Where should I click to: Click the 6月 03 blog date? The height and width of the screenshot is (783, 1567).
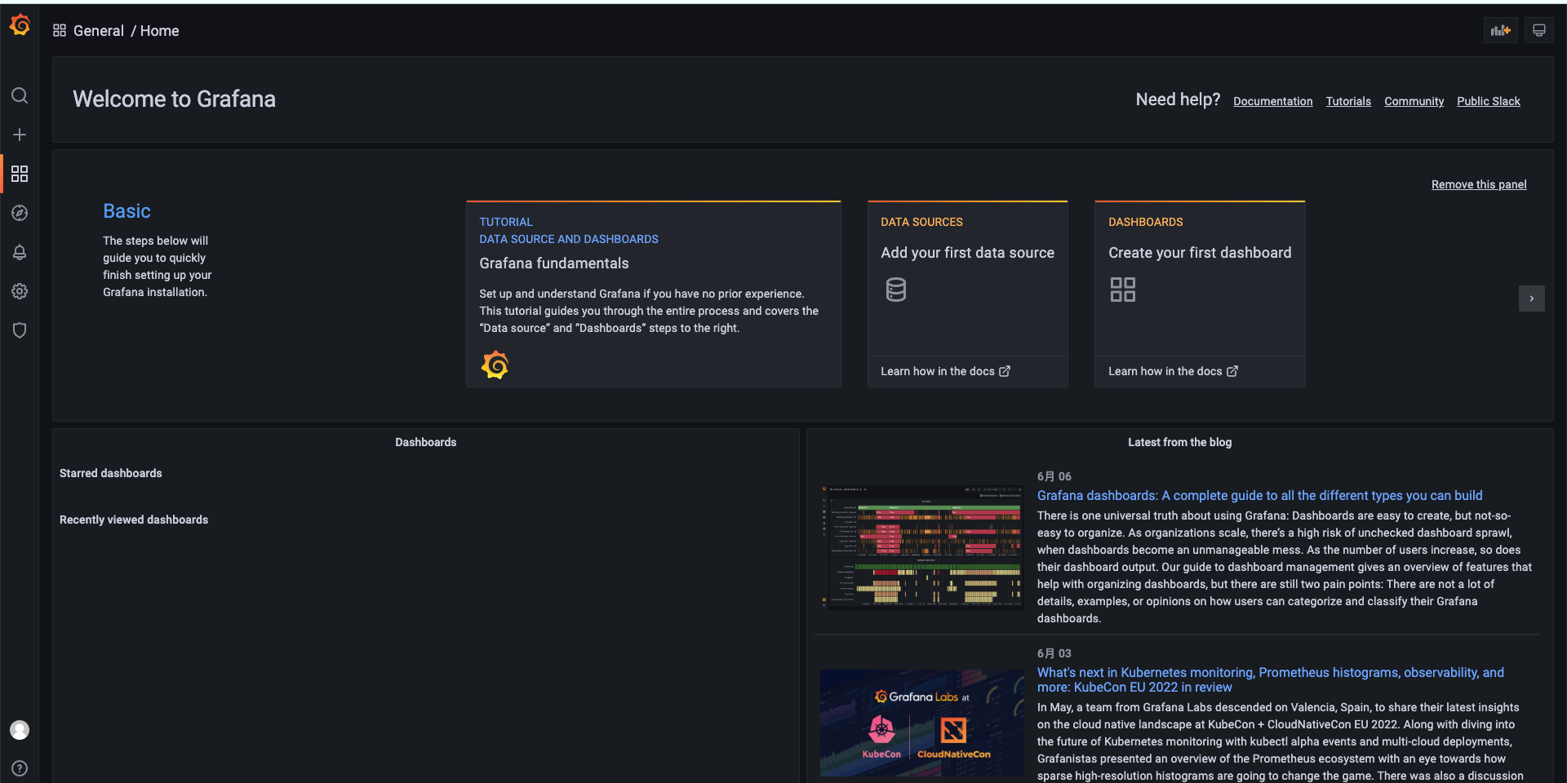tap(1054, 653)
